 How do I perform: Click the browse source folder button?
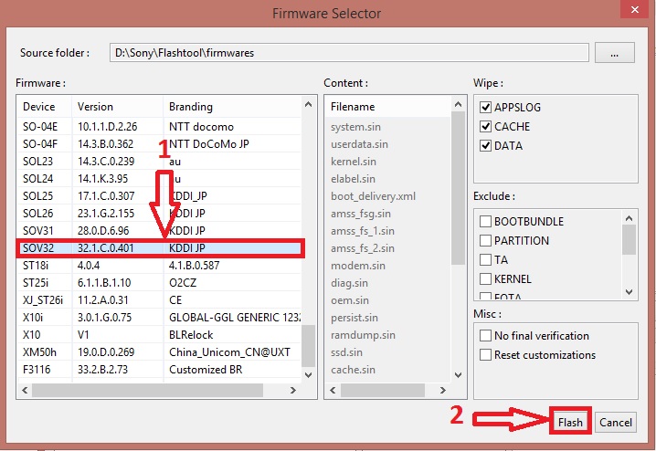coord(614,53)
